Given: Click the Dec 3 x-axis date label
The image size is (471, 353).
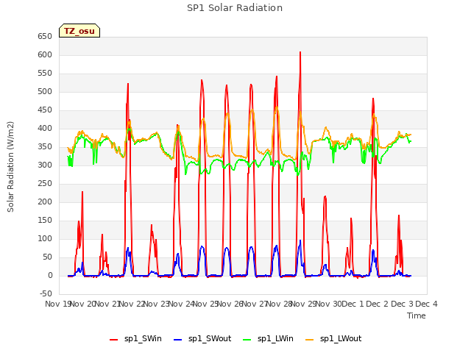Looking at the screenshot, I should (402, 304).
